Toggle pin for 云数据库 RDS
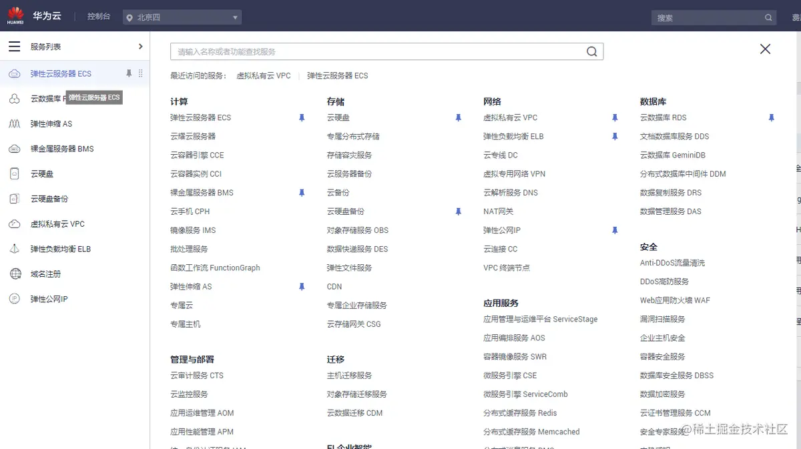Screen dimensions: 801x449 coord(771,117)
